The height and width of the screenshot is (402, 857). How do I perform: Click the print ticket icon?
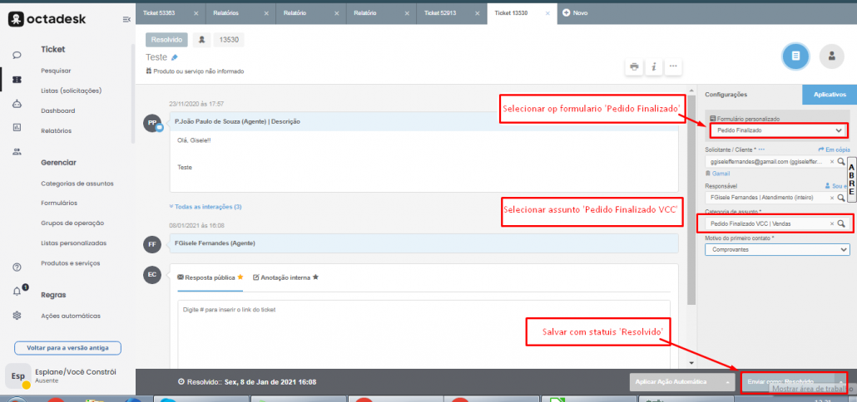[635, 66]
